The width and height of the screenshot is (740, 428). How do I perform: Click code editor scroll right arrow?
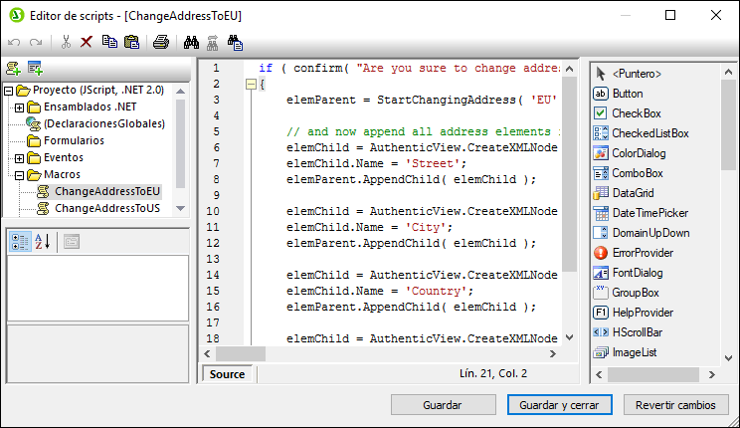[x=553, y=353]
